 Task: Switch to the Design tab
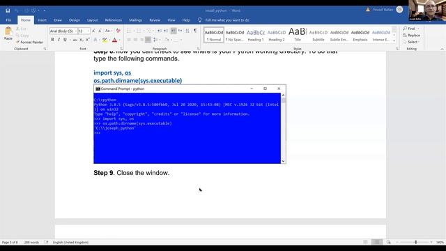click(75, 20)
